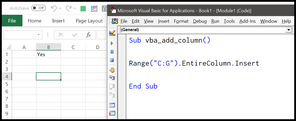Click the column C header

pos(73,47)
